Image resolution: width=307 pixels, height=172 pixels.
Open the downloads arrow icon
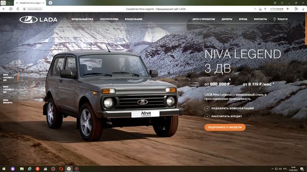(x=303, y=9)
